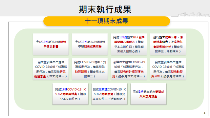This screenshot has width=210, height=118.
Task: Click the building skyline graphic at top right
Action: tap(190, 14)
